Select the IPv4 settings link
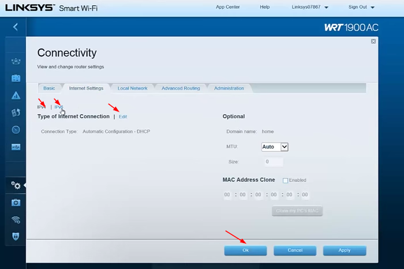This screenshot has width=404, height=269. [41, 107]
